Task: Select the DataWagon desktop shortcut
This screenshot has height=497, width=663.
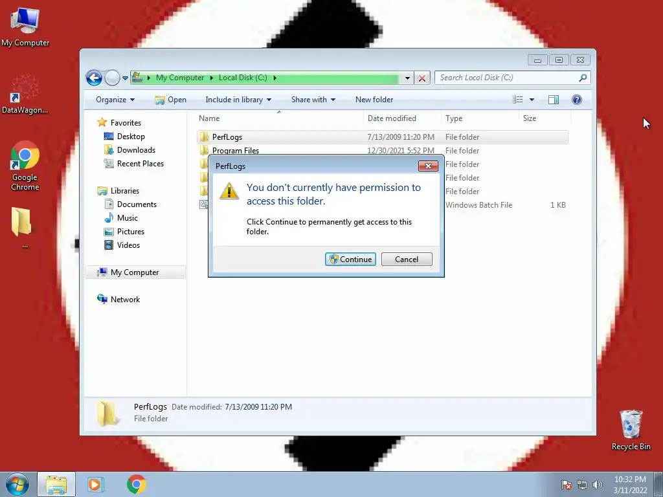Action: pos(25,94)
